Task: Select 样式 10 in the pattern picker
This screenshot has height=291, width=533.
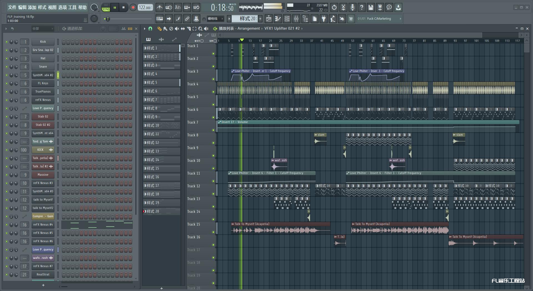Action: pos(162,126)
